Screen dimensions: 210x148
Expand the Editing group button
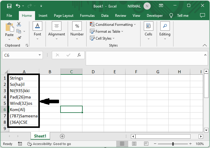click(165, 31)
